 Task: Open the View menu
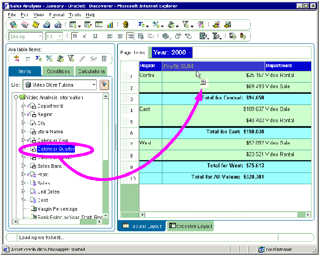[x=38, y=15]
